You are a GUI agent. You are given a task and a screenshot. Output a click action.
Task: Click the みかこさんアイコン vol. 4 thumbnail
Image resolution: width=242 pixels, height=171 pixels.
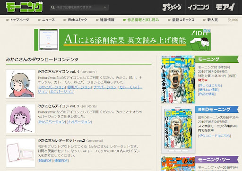(x=21, y=84)
